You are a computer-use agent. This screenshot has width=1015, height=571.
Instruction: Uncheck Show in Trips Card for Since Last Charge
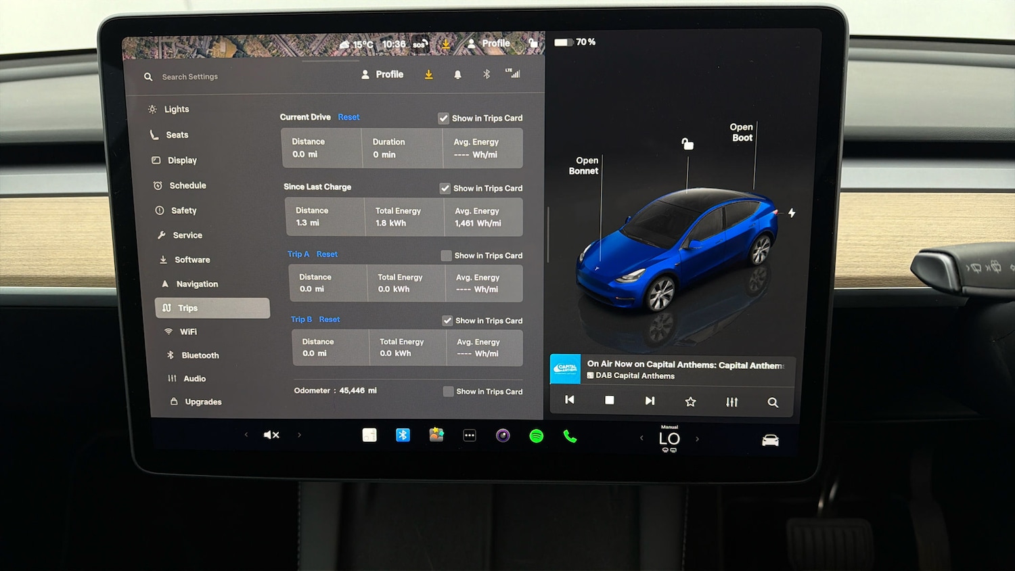click(x=445, y=188)
